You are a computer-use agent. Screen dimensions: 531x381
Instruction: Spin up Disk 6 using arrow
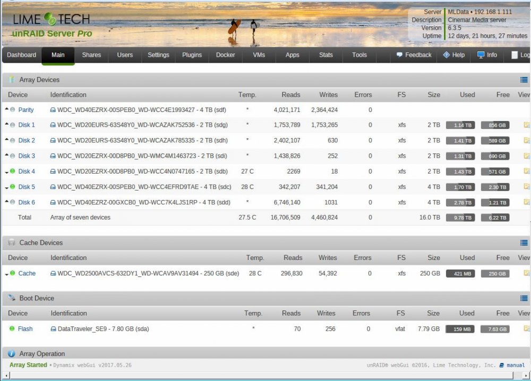tap(6, 202)
